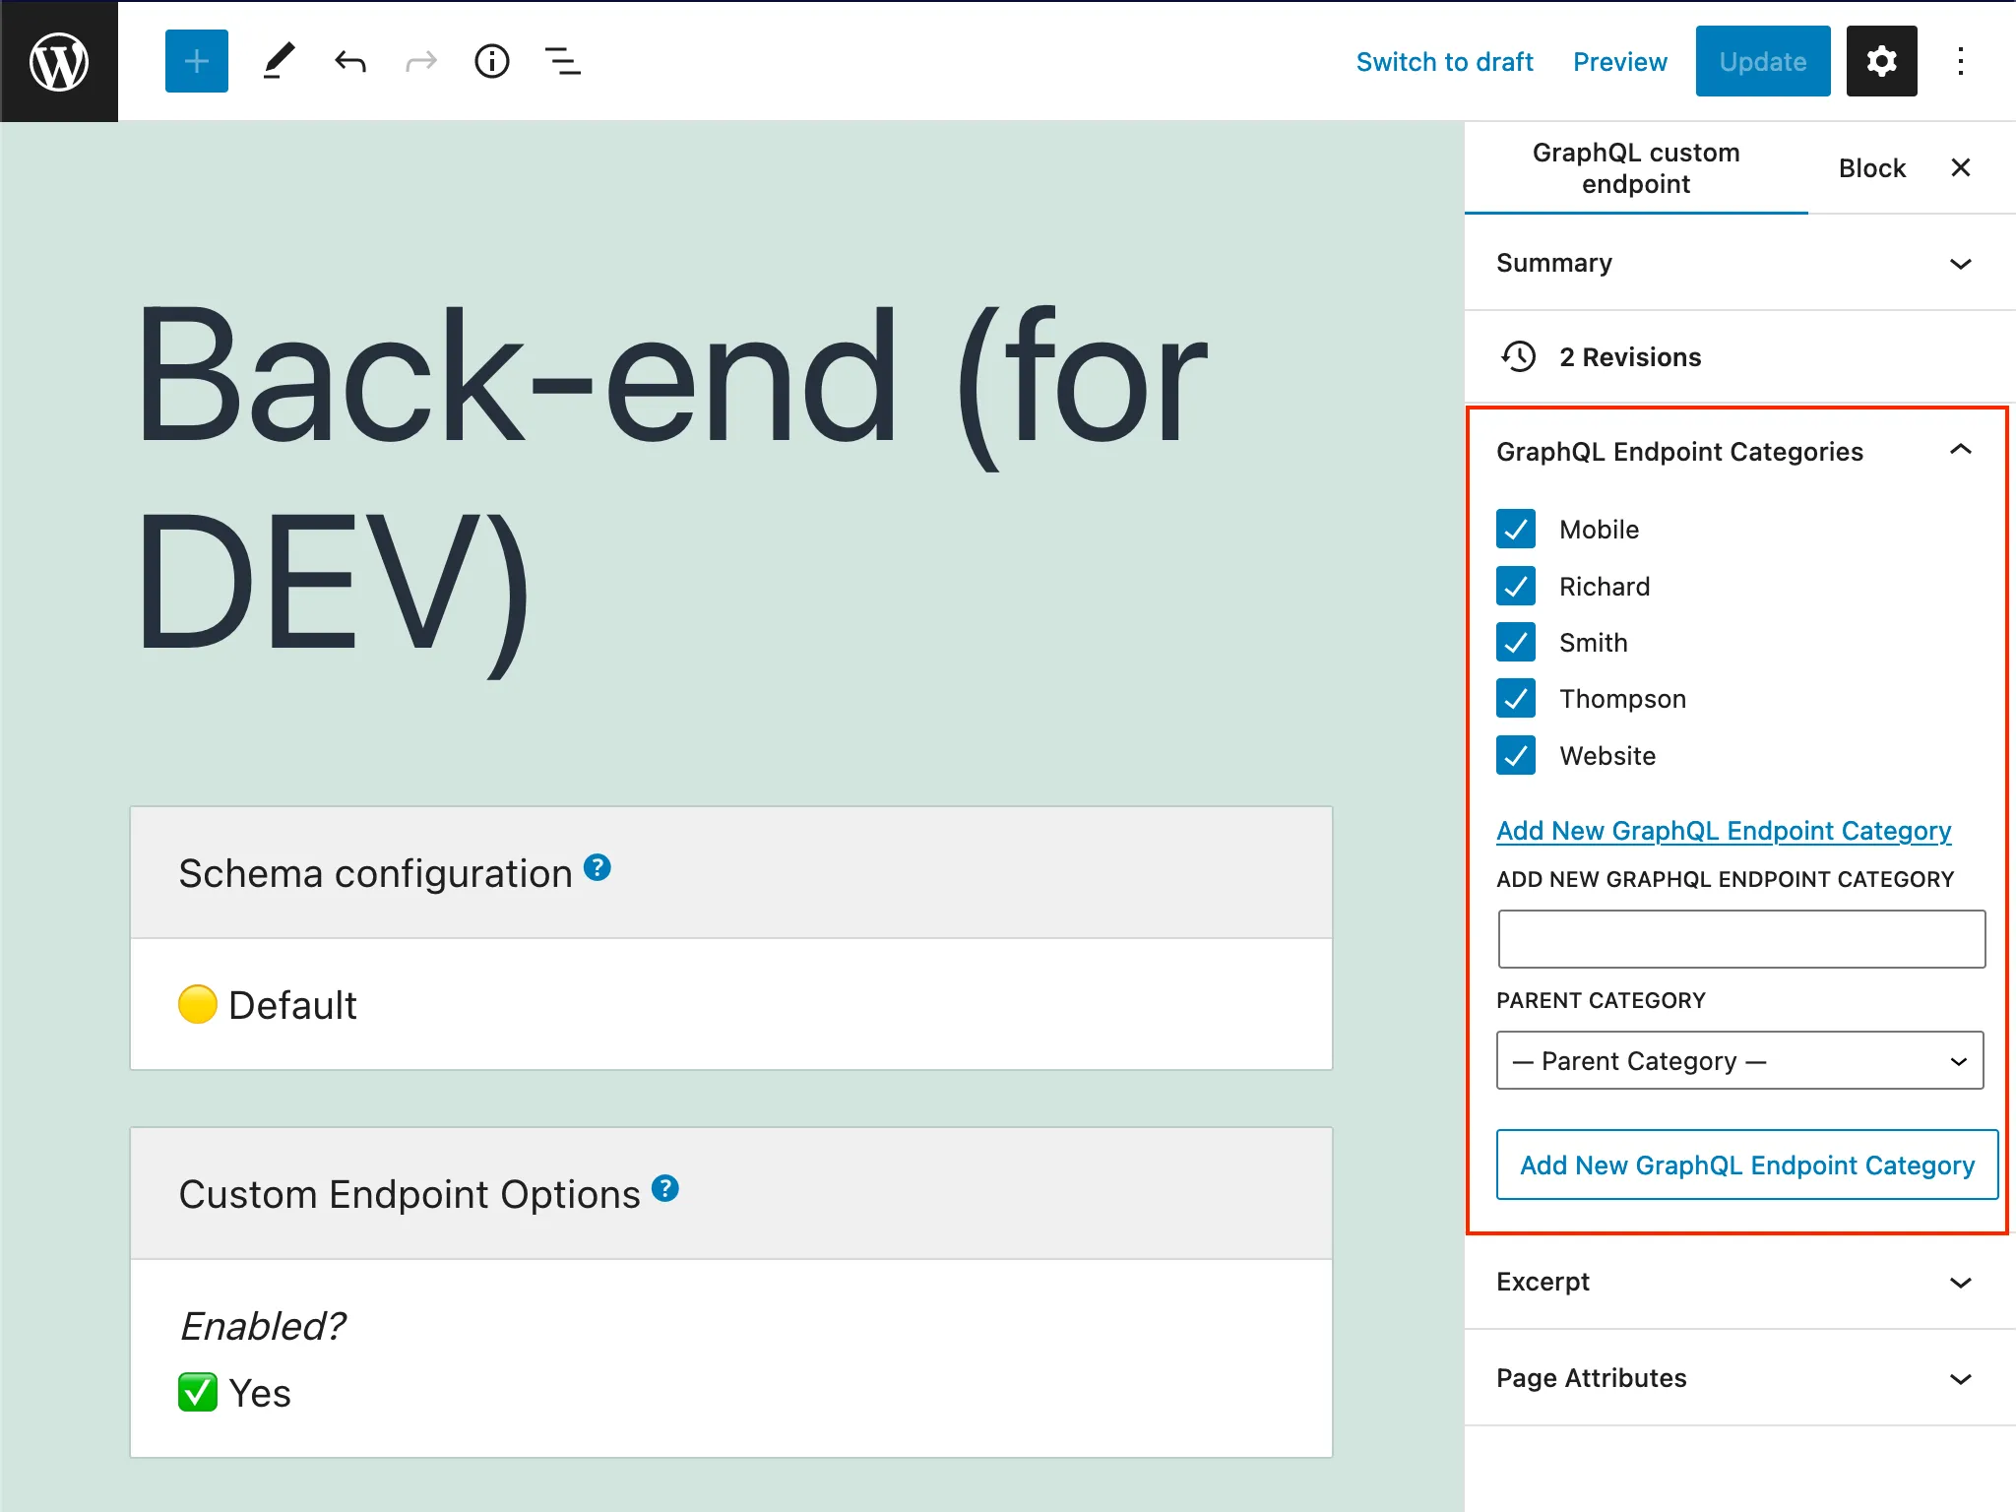Click the WordPress logo icon
Screen dimensions: 2016x1512
(57, 60)
